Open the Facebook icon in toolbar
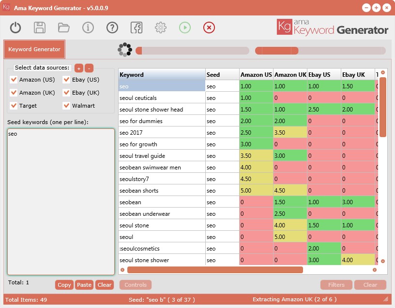This screenshot has width=395, height=308. 137,28
